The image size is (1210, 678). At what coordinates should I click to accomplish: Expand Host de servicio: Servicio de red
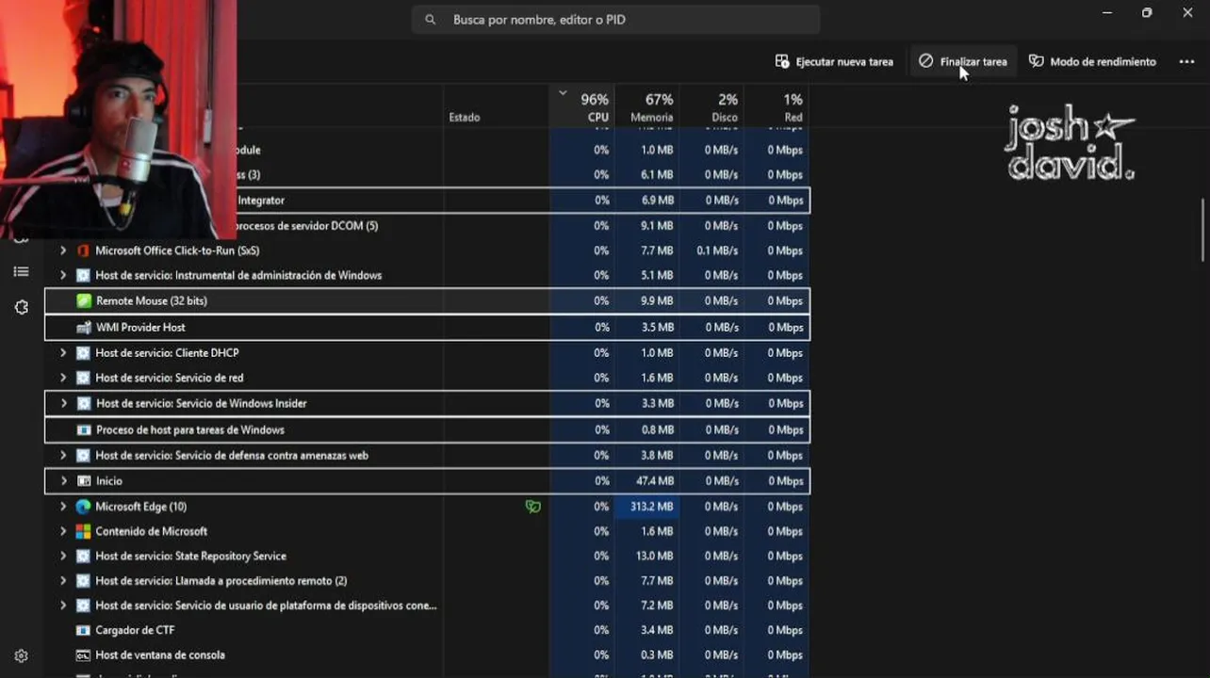(x=63, y=378)
